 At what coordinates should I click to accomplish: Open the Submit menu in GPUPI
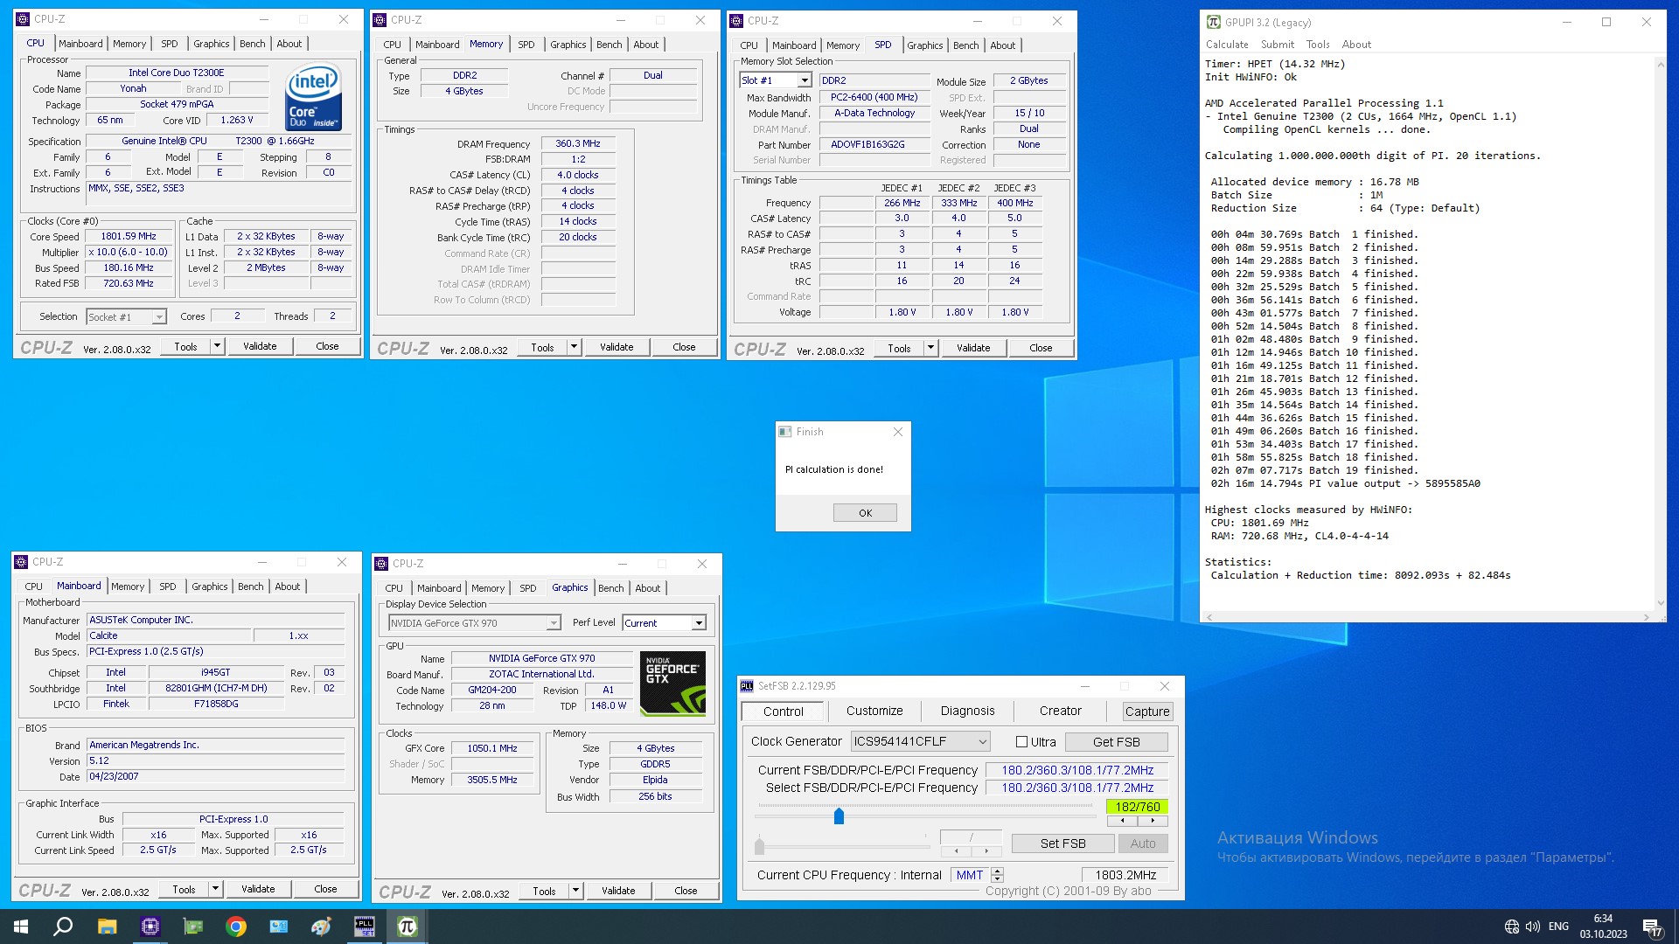(x=1277, y=45)
